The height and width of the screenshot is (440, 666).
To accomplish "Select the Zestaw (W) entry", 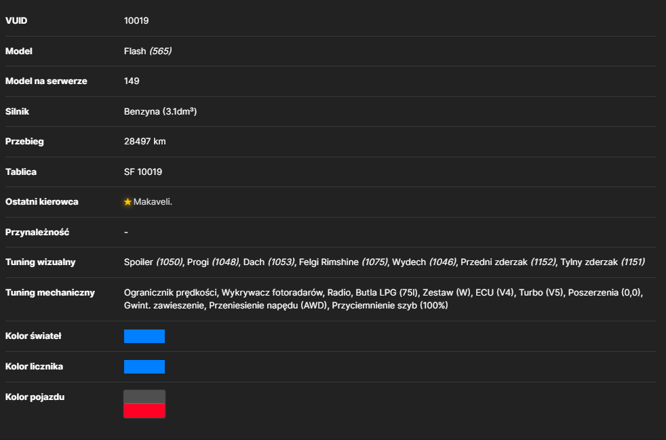I will pyautogui.click(x=447, y=293).
